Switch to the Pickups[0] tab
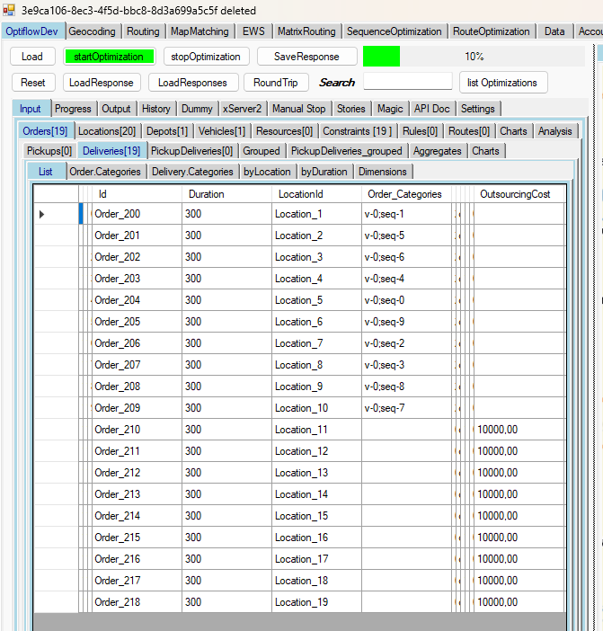Viewport: 603px width, 631px height. [x=49, y=151]
